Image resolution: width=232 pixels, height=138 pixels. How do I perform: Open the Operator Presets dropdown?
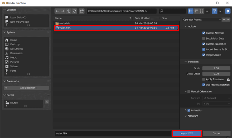[201, 20]
